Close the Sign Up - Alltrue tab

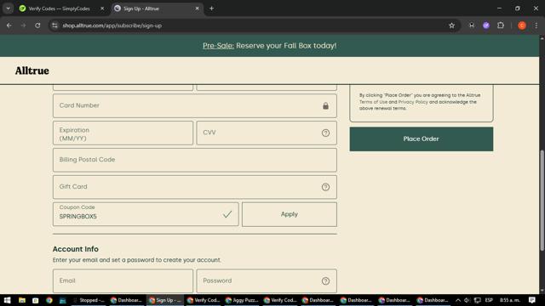point(197,8)
